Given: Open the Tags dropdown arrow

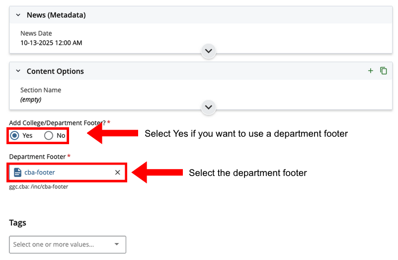Looking at the screenshot, I should pos(117,245).
